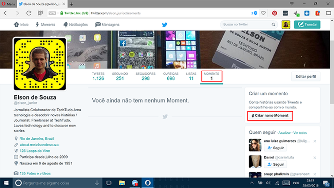Click the @elson_junior handle
This screenshot has height=188, width=334.
click(x=25, y=103)
